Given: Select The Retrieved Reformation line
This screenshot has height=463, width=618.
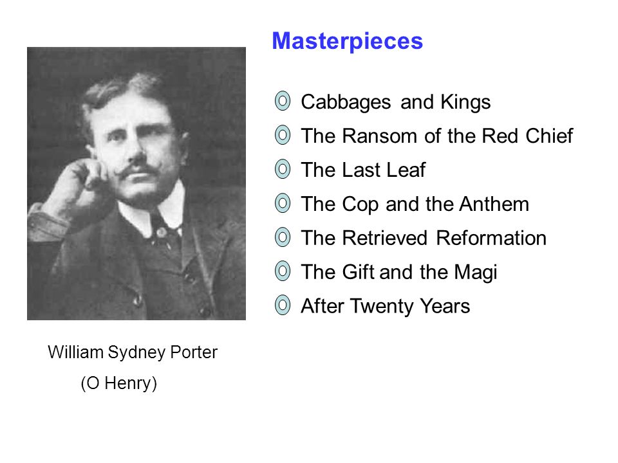Looking at the screenshot, I should [x=424, y=238].
